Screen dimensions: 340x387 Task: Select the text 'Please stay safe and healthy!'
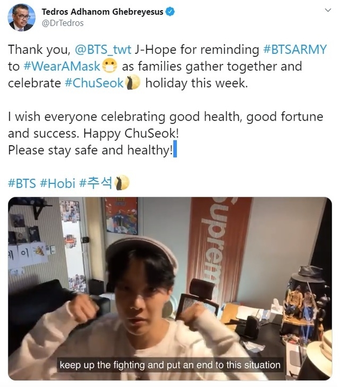[x=90, y=150]
